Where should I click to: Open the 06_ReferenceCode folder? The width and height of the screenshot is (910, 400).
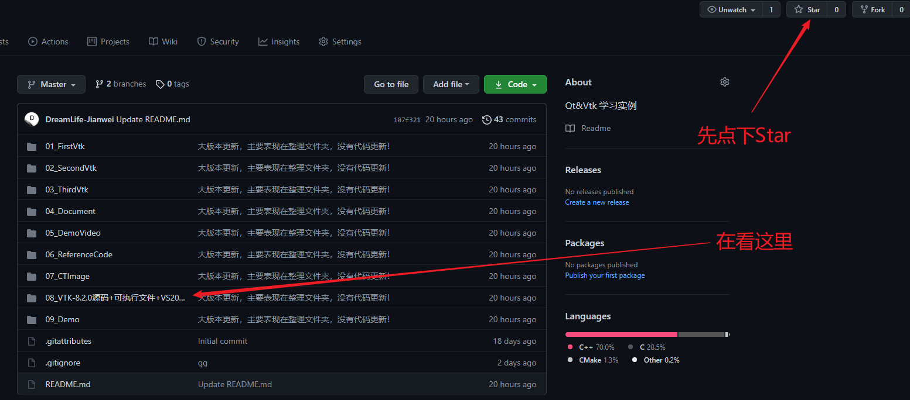point(79,254)
